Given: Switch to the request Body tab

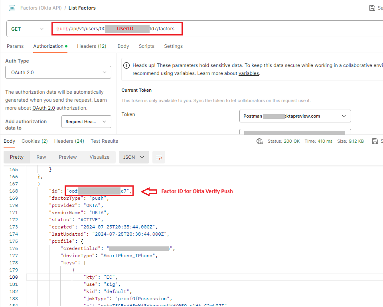Looking at the screenshot, I should (123, 46).
